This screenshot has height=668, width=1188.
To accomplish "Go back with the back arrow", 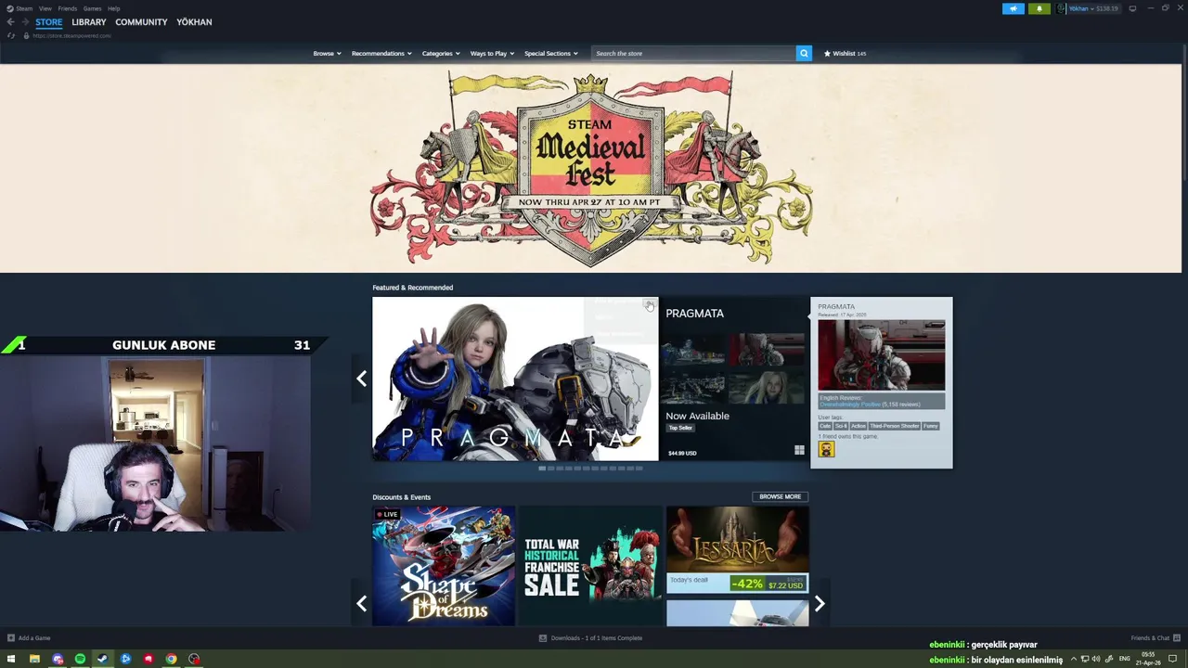I will 10,22.
